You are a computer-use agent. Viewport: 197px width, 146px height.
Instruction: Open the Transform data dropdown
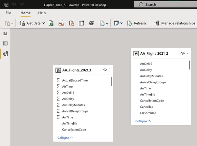pyautogui.click(x=122, y=23)
